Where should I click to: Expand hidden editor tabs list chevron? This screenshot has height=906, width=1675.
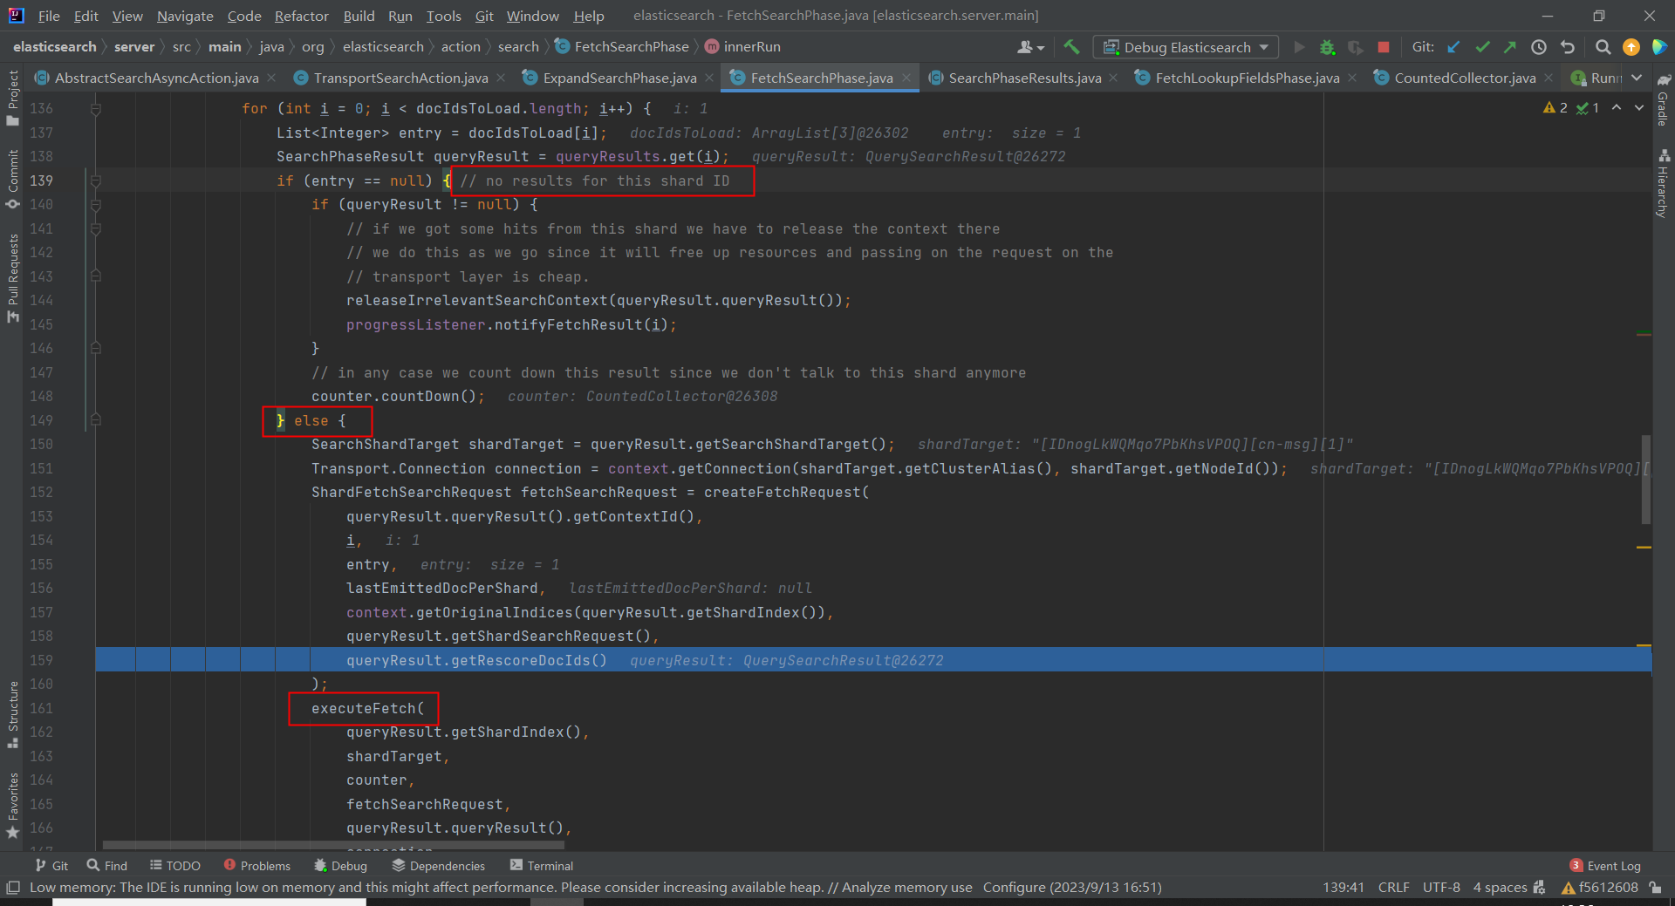pyautogui.click(x=1637, y=78)
